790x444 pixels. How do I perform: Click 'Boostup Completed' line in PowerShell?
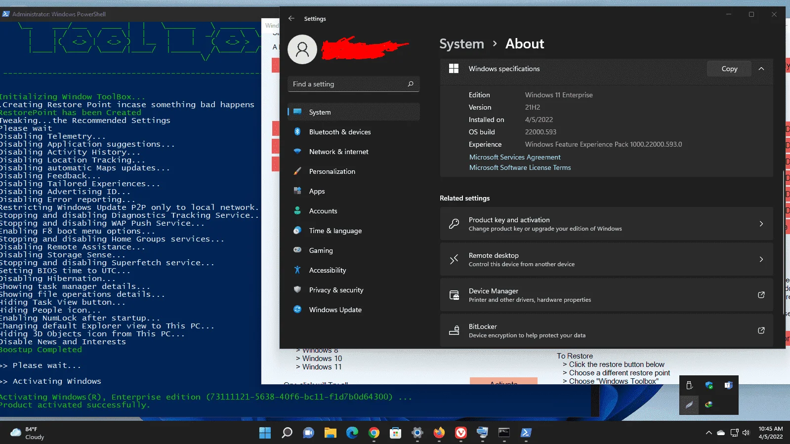click(41, 350)
